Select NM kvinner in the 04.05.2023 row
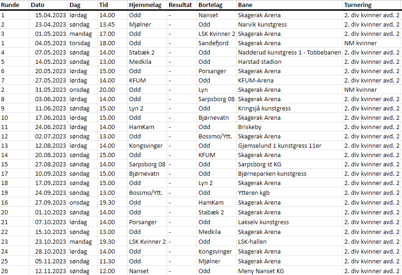402x275 pixels. (x=360, y=43)
